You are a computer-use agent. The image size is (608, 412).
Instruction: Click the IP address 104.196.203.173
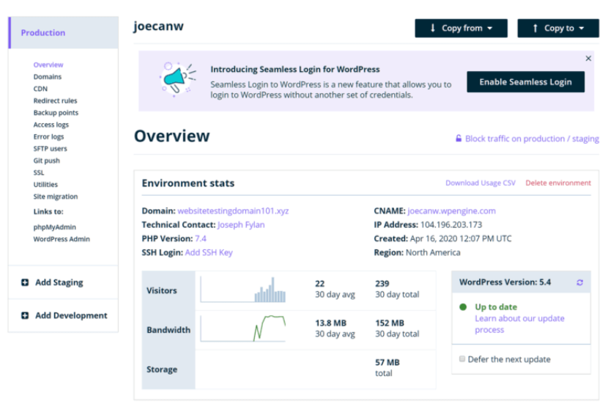451,225
